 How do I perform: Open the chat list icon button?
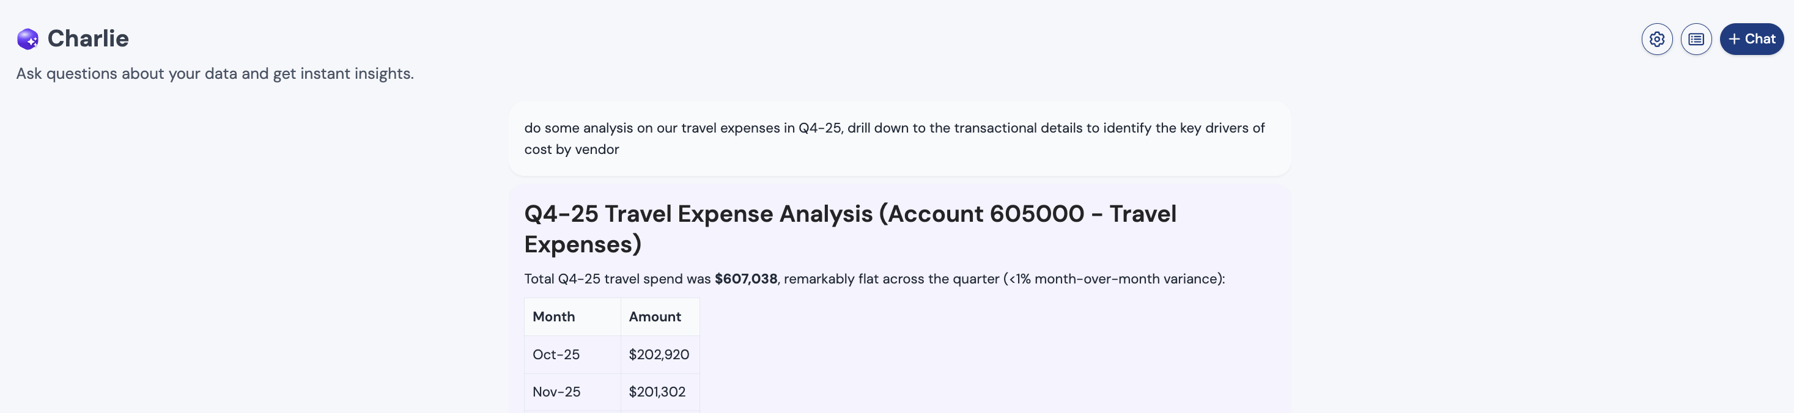pyautogui.click(x=1696, y=39)
